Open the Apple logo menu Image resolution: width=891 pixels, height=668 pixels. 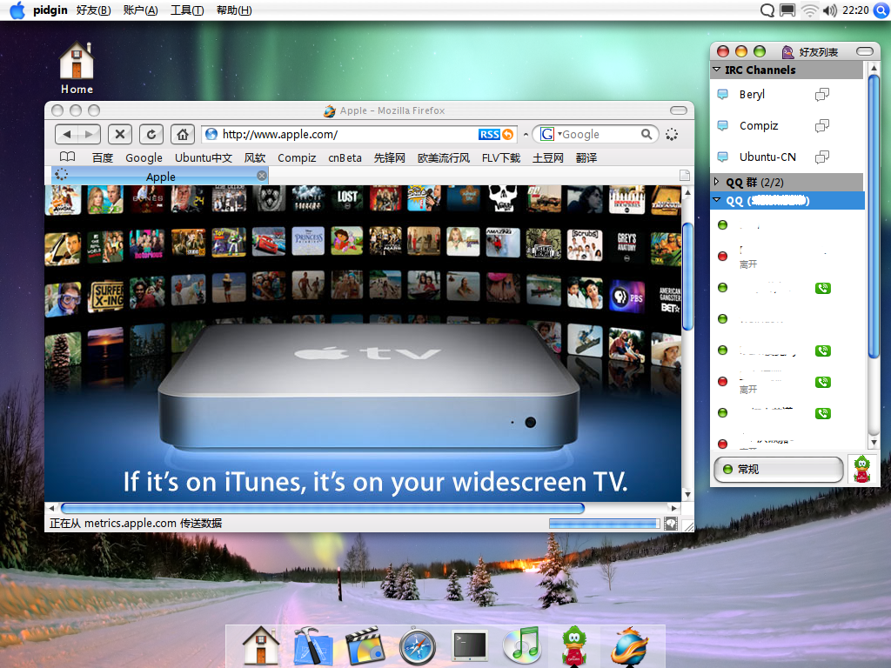[17, 10]
